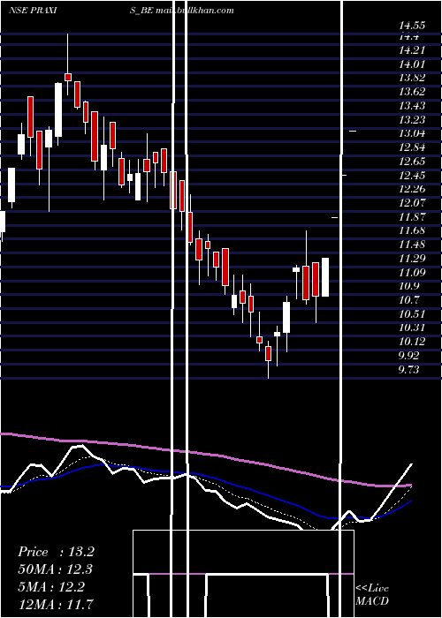Select the 10.9 price axis label
This screenshot has height=618, width=442.
(408, 286)
